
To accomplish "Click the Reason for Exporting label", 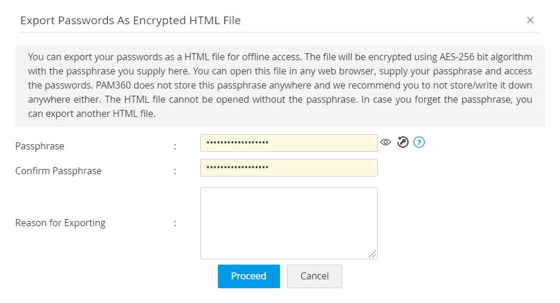I will click(60, 223).
